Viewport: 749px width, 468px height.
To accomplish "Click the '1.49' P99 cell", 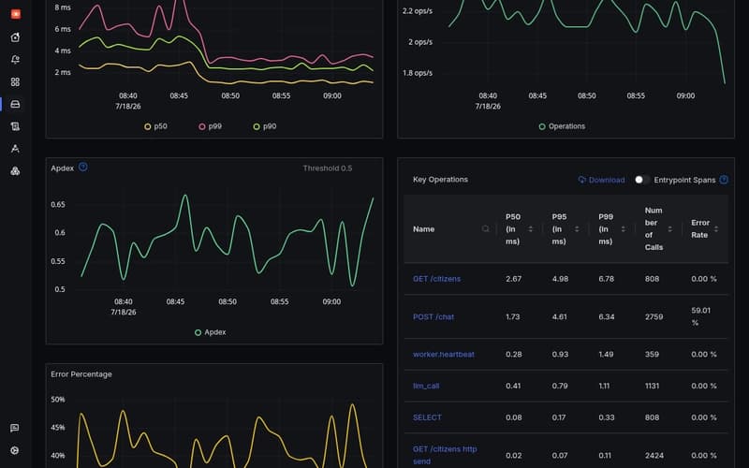I will coord(606,355).
